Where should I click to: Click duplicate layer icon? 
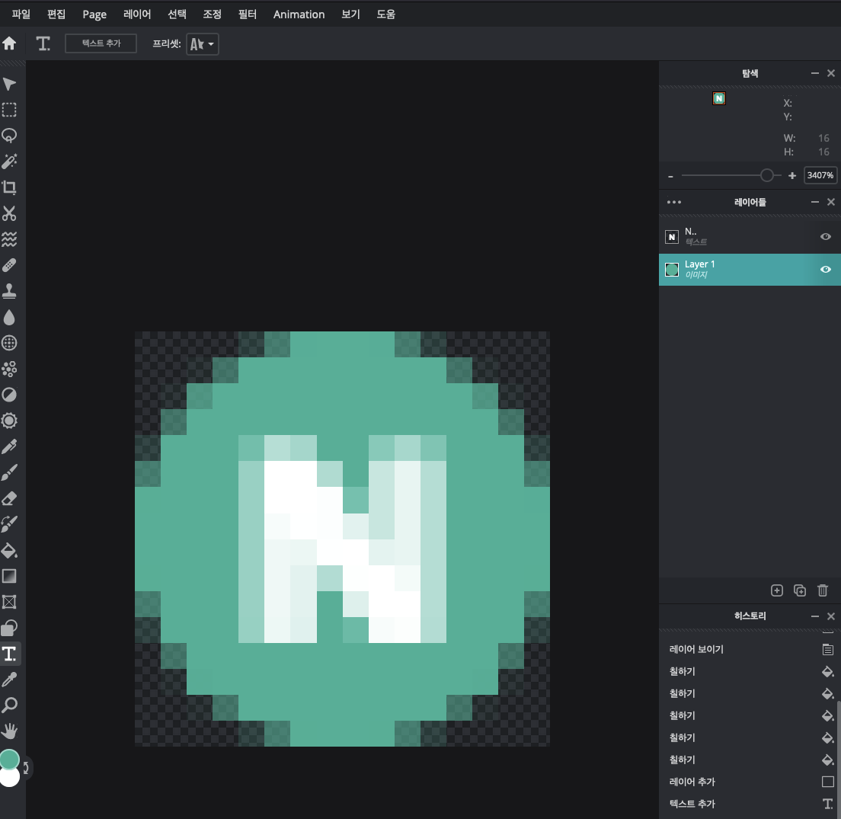click(800, 590)
